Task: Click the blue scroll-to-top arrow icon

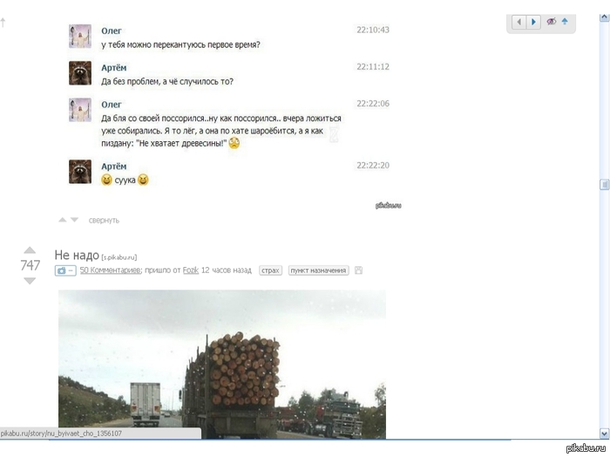Action: [x=565, y=22]
